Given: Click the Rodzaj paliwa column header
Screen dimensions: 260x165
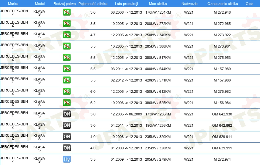Looking at the screenshot, I should pos(65,4).
